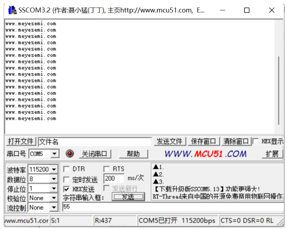This screenshot has height=229, width=287.
Task: Click the R:437 received counter
Action: pyautogui.click(x=115, y=221)
